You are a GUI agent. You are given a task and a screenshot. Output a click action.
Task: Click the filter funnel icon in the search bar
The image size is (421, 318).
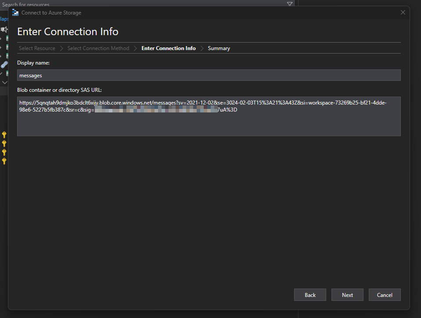click(x=289, y=4)
